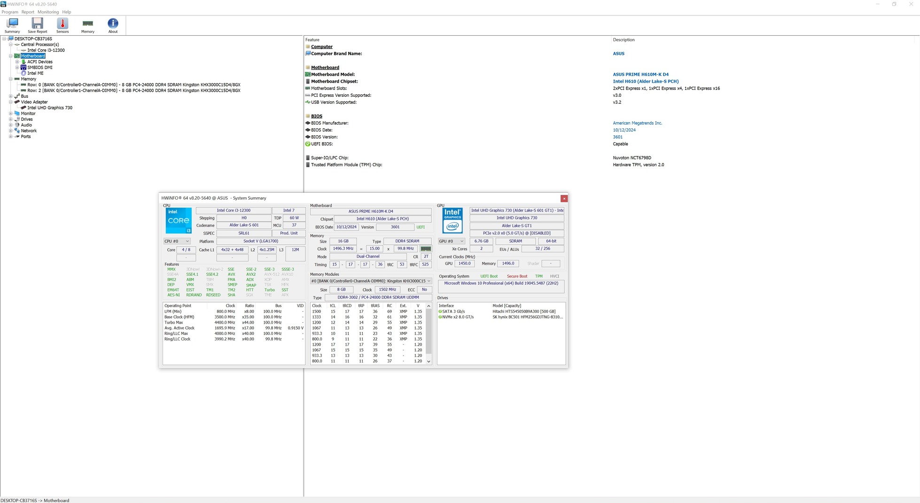Click the DESKTOP-CB3716S computer icon

[11, 39]
